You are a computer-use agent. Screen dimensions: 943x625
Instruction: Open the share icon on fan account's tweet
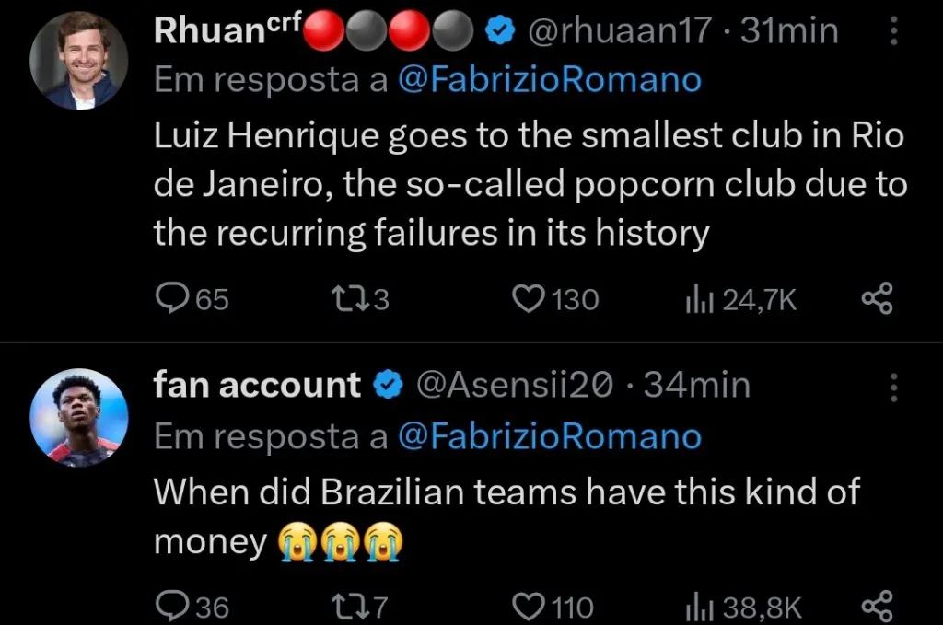(x=875, y=606)
